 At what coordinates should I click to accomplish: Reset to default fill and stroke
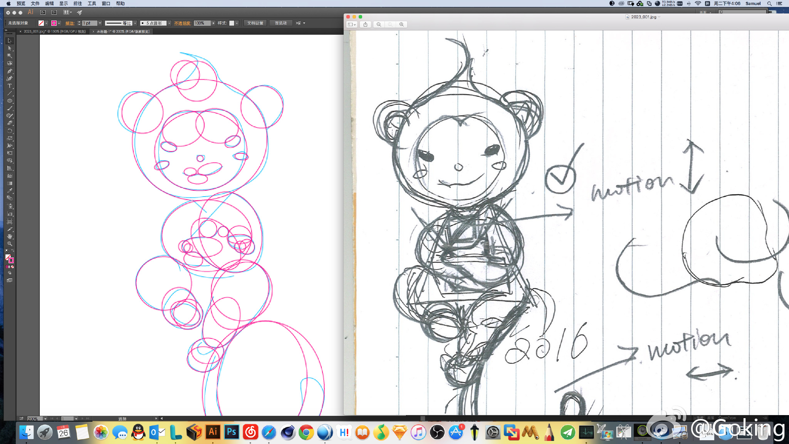[7, 251]
